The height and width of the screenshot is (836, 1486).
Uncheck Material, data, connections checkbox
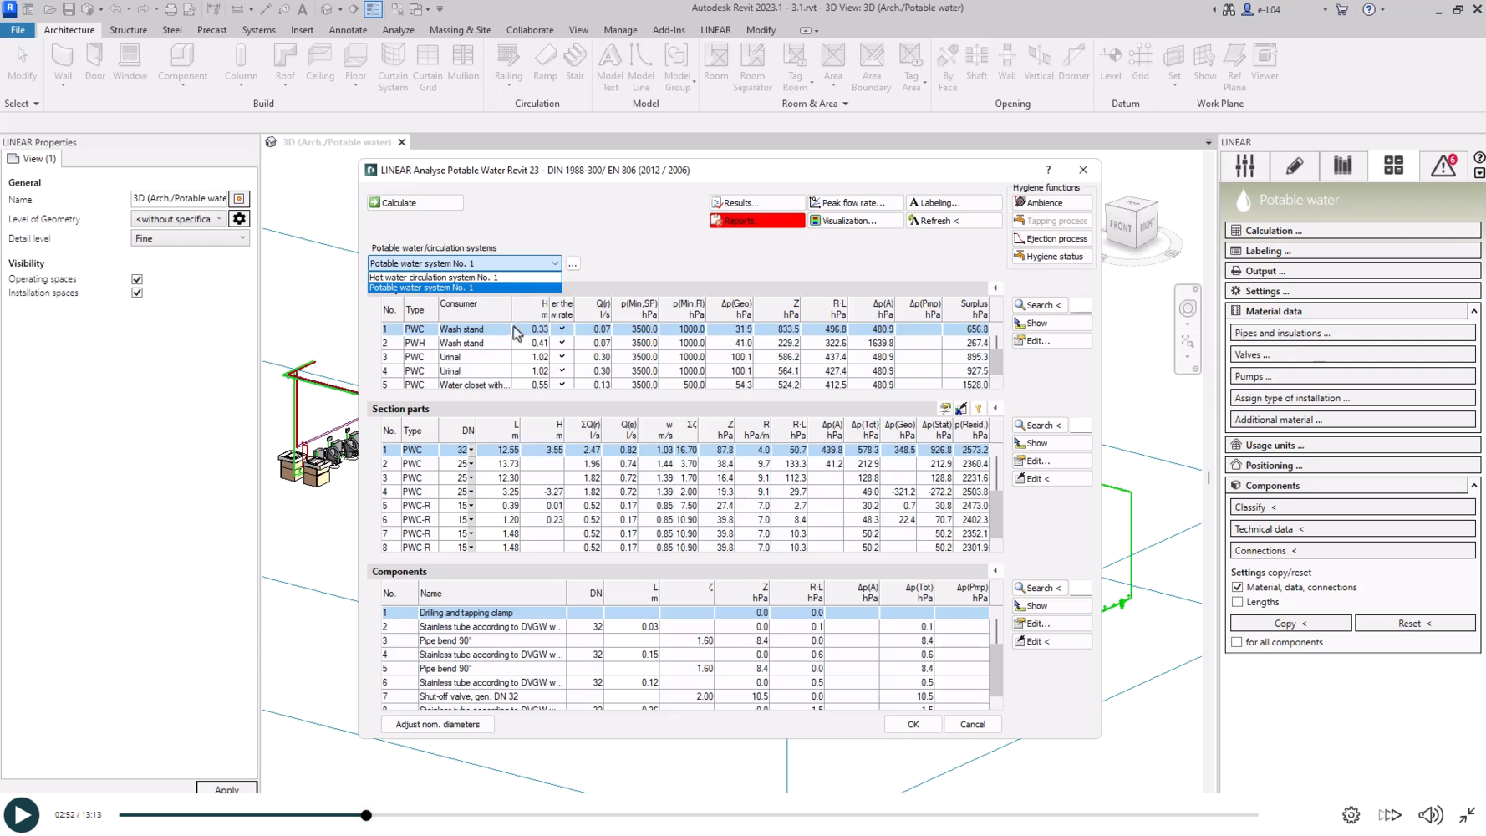coord(1238,588)
